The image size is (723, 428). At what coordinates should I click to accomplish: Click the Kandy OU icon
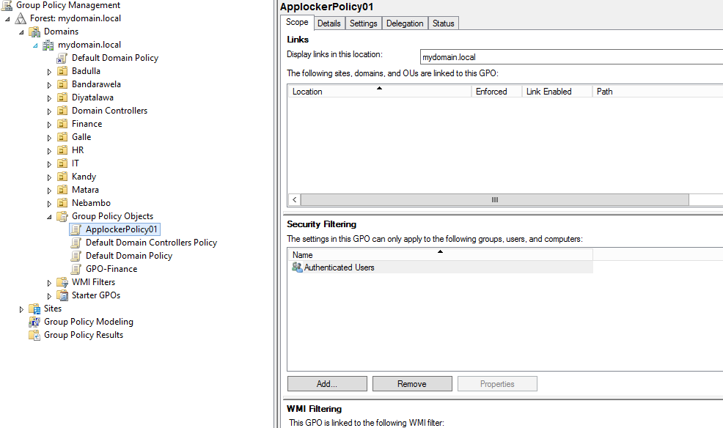(62, 177)
